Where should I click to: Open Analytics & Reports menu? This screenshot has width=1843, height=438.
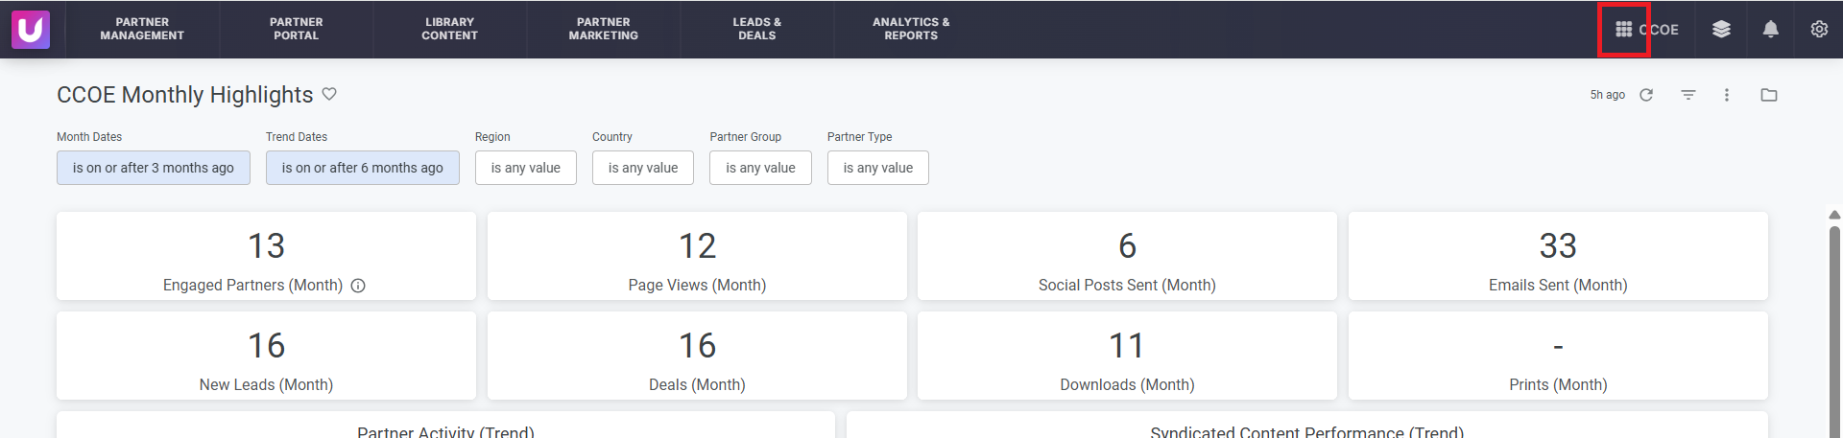tap(911, 29)
